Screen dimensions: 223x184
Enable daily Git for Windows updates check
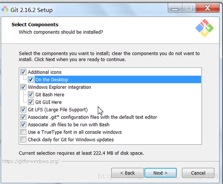click(x=23, y=139)
